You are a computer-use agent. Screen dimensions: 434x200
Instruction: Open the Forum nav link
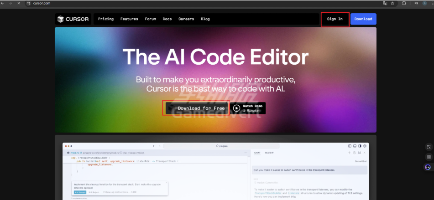[151, 19]
